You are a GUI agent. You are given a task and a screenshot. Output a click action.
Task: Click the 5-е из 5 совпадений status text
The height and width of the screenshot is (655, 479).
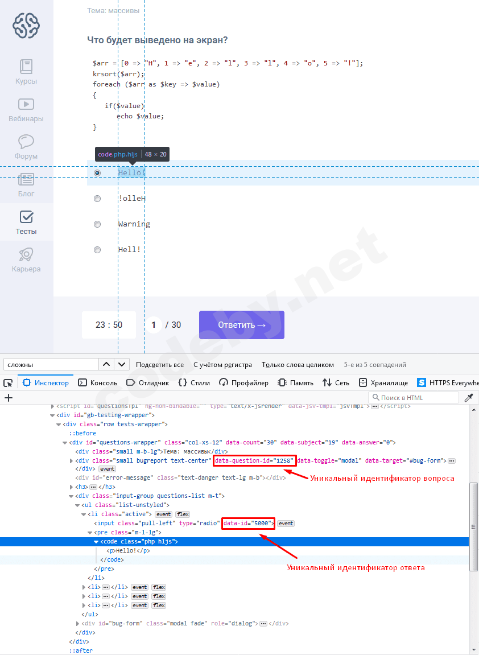point(375,365)
